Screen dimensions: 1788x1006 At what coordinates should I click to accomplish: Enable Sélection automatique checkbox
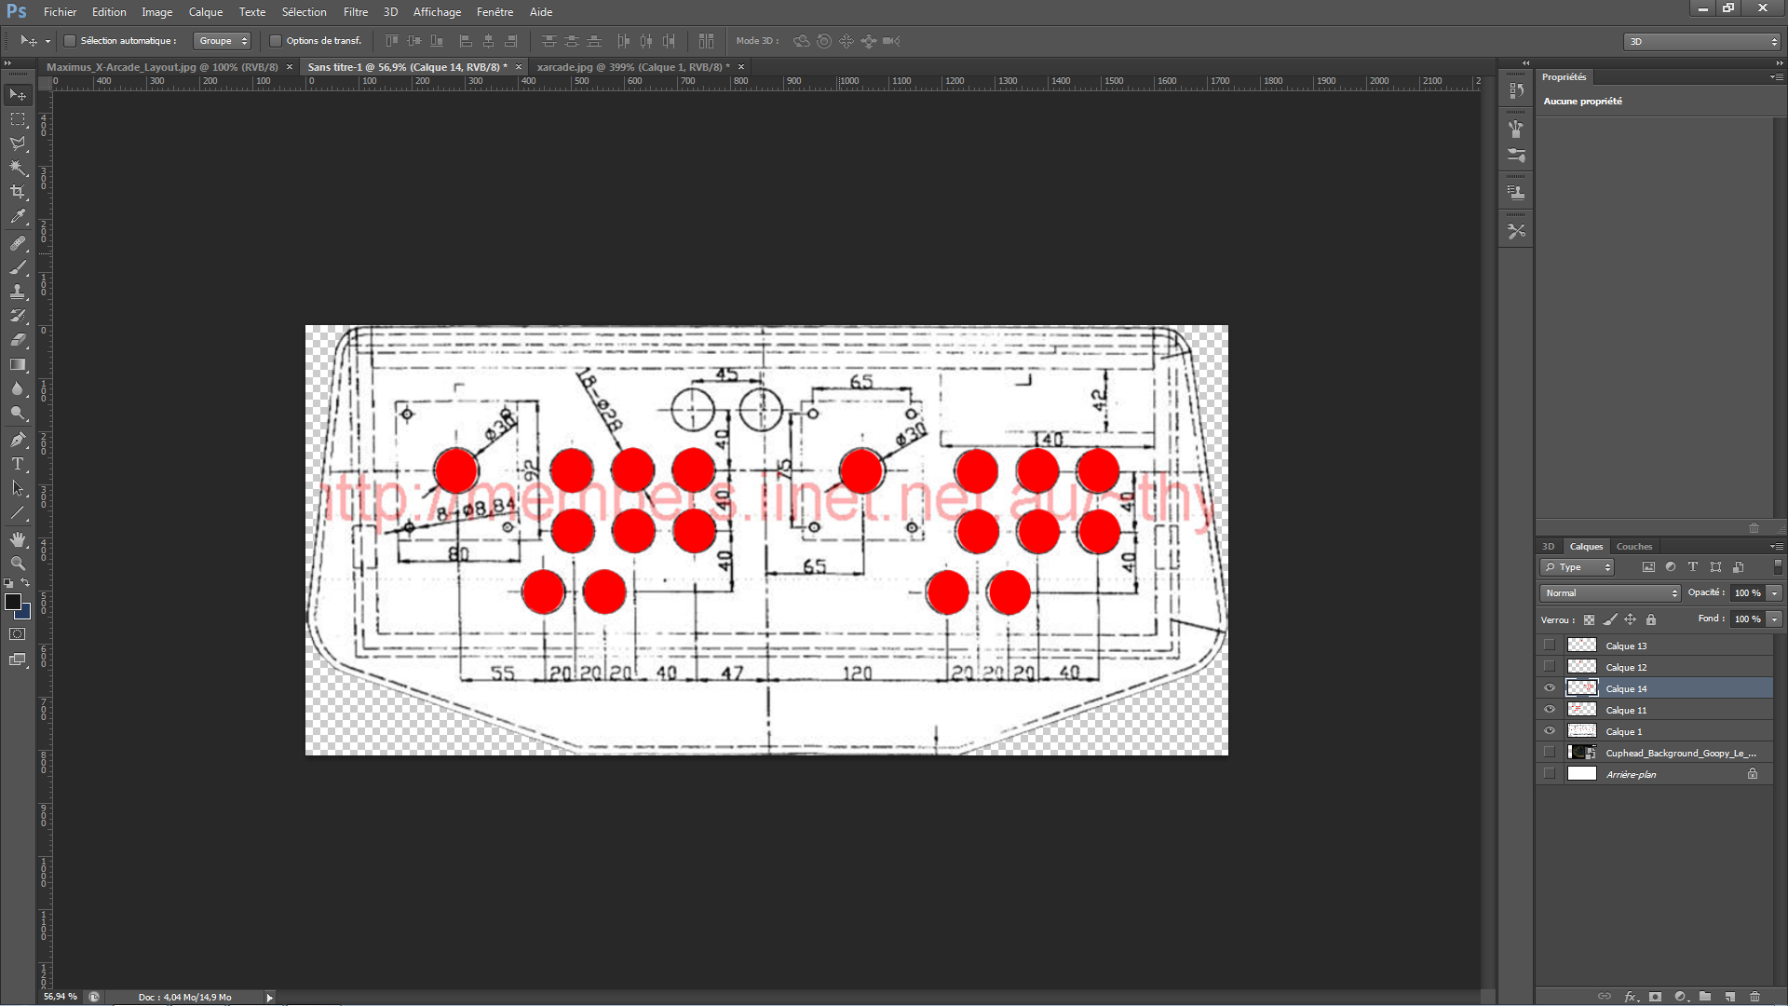70,41
